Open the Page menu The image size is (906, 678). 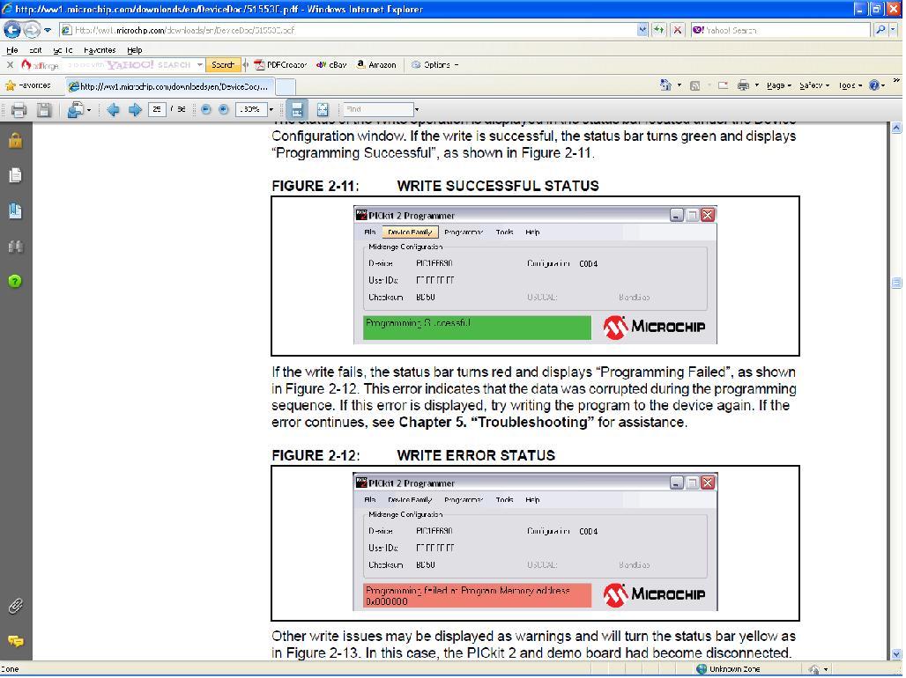click(x=778, y=85)
